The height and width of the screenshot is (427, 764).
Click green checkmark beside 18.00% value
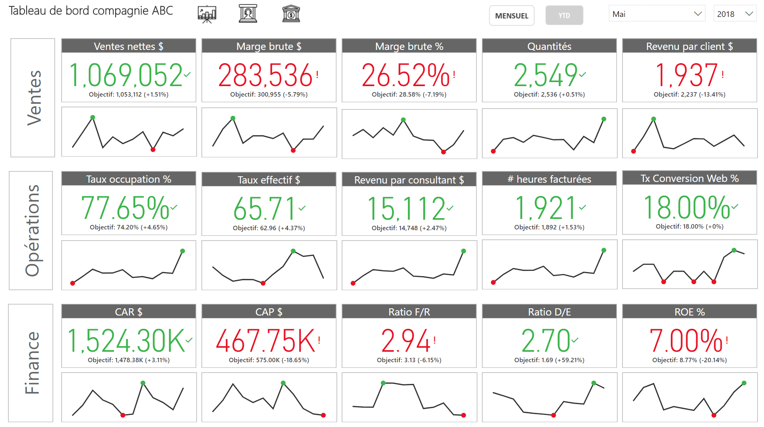[735, 206]
